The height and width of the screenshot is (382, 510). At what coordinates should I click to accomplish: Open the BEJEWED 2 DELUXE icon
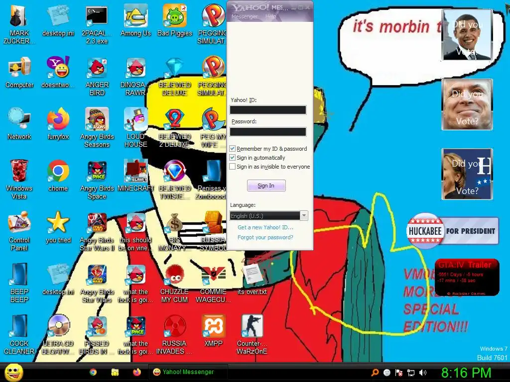pos(175,128)
